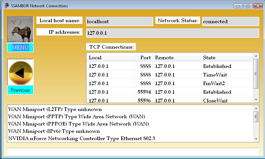265x159 pixels.
Task: Select the TimeWait connection row
Action: pyautogui.click(x=170, y=75)
